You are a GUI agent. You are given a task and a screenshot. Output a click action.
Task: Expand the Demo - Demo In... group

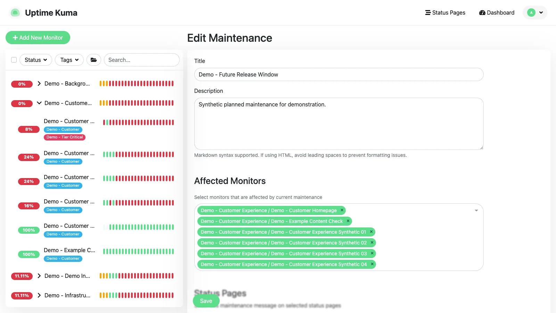[x=39, y=276]
